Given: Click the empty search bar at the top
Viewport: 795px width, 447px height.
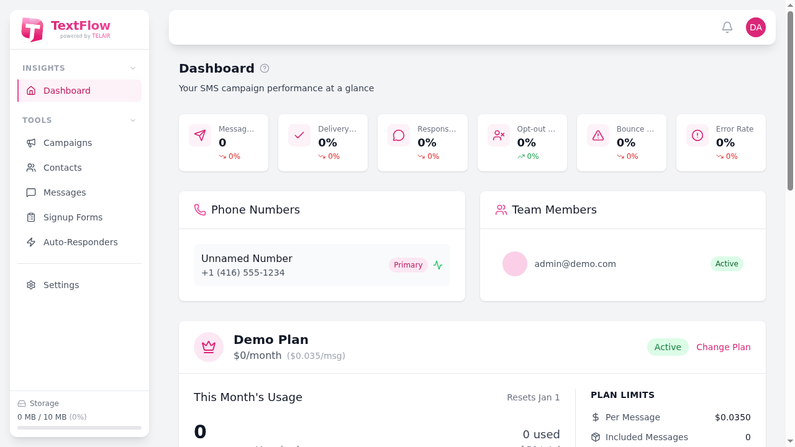Looking at the screenshot, I should click(435, 27).
